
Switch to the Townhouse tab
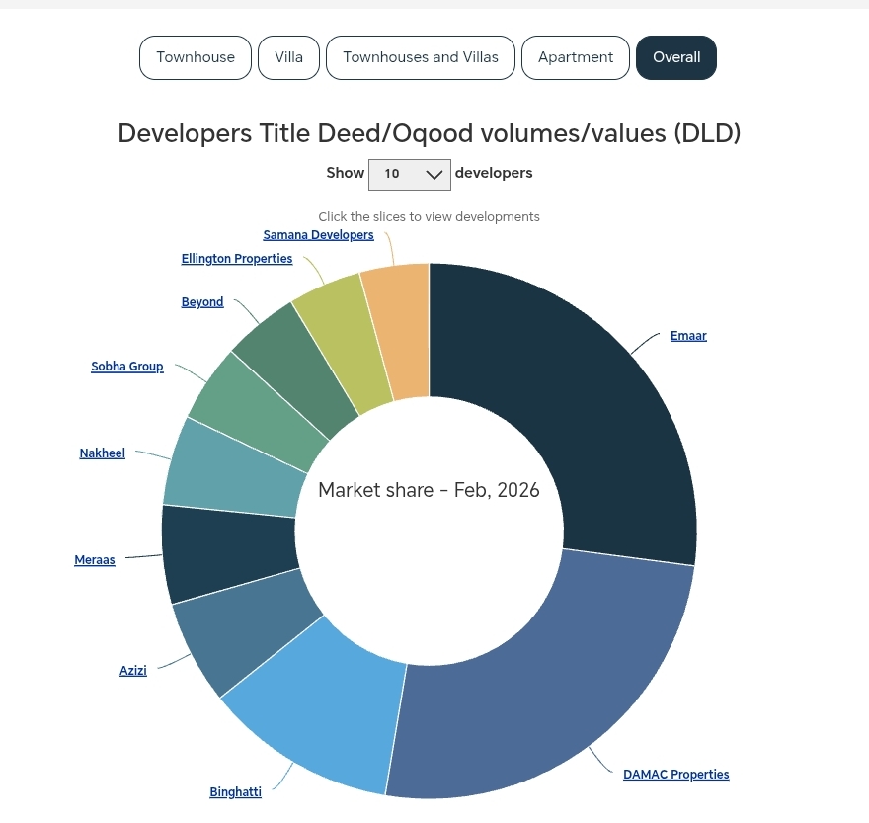coord(195,57)
